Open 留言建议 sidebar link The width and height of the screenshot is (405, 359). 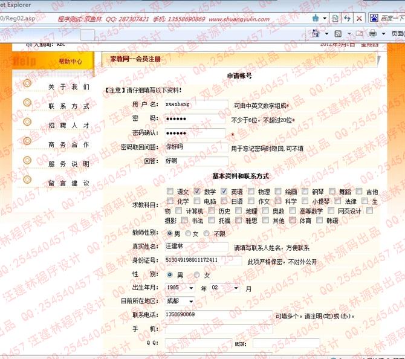pos(69,183)
